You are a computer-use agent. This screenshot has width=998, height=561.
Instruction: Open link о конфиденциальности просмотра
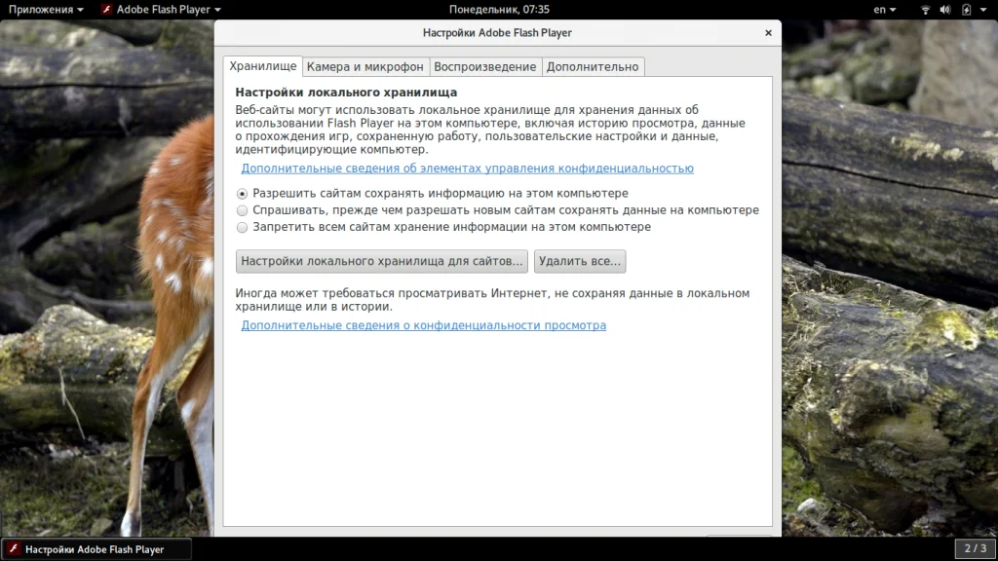tap(423, 325)
